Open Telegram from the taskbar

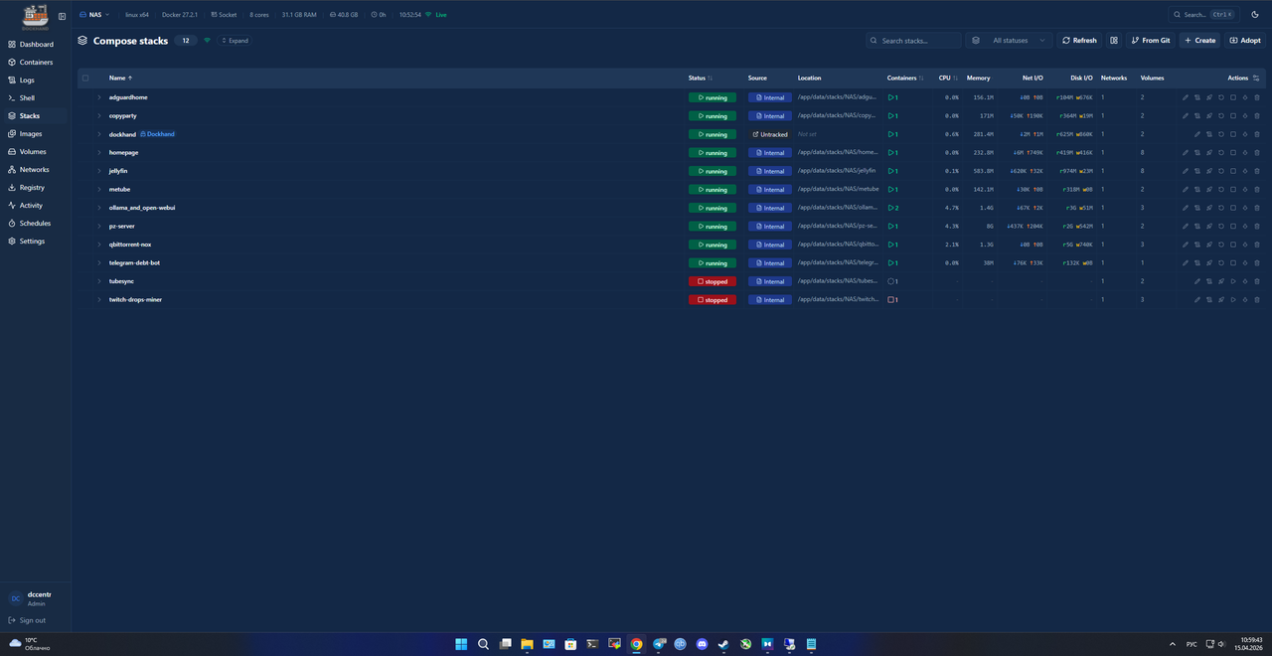(658, 644)
